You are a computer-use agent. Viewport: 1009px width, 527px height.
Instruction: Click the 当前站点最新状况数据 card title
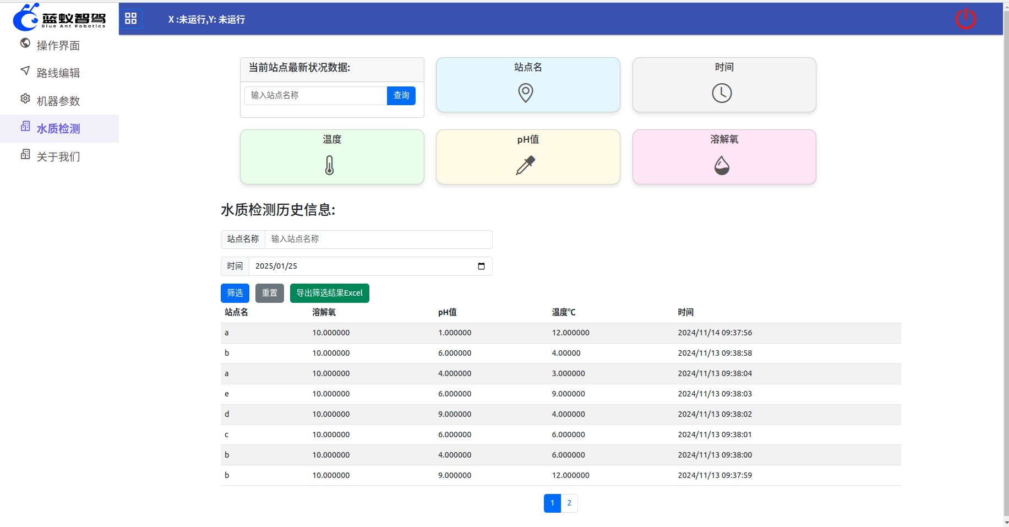(x=299, y=68)
